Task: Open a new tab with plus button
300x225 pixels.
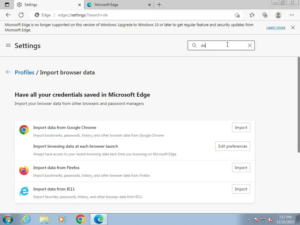Action: 159,5
